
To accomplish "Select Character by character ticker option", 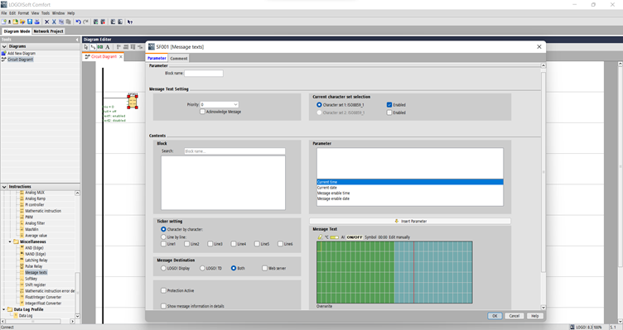I will (x=163, y=229).
